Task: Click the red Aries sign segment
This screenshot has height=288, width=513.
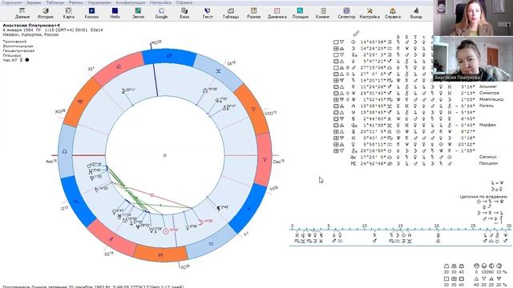Action: 265,159
